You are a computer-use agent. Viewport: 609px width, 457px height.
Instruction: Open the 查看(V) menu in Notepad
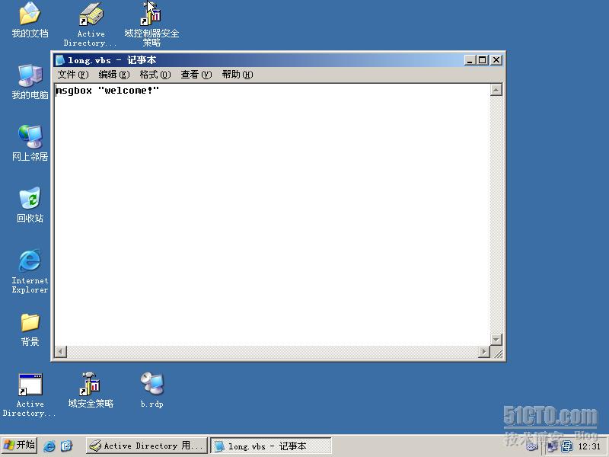[x=196, y=74]
